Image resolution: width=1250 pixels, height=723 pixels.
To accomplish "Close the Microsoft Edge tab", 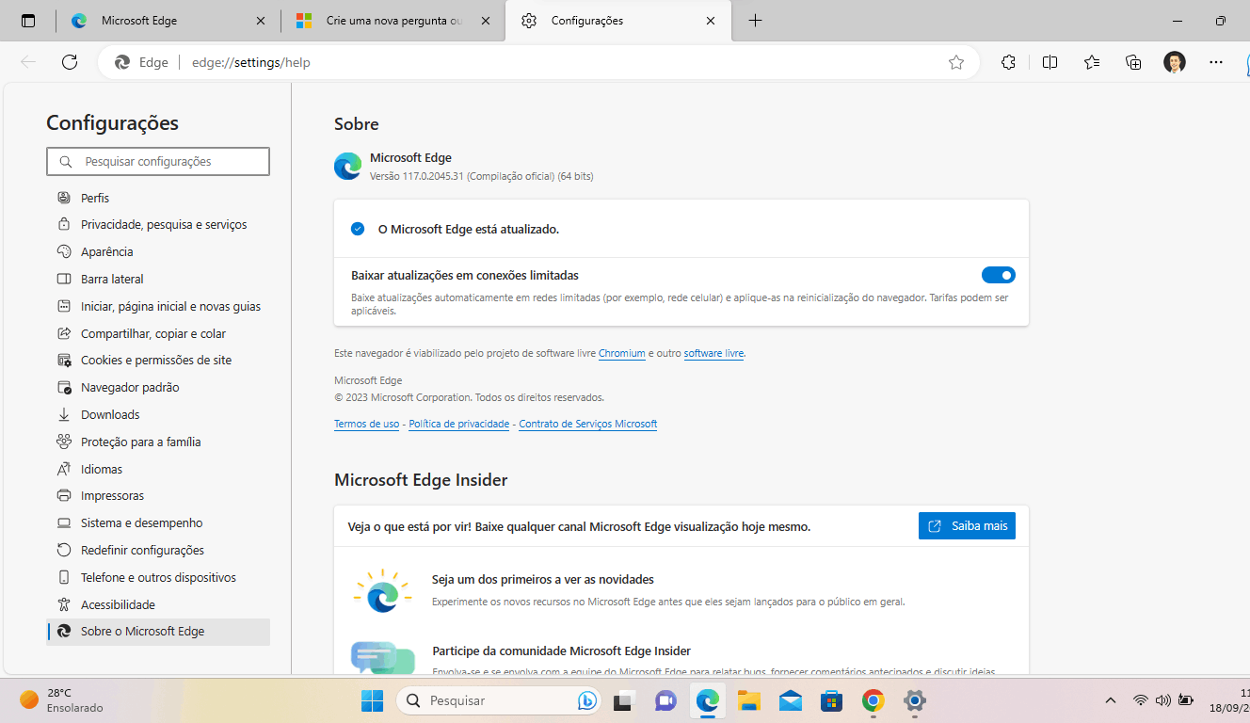I will [261, 21].
